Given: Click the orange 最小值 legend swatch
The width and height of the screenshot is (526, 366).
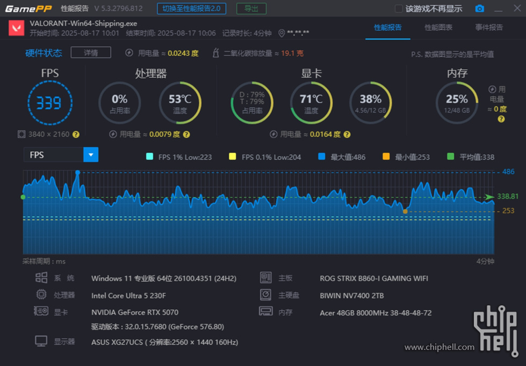Looking at the screenshot, I should pyautogui.click(x=386, y=157).
